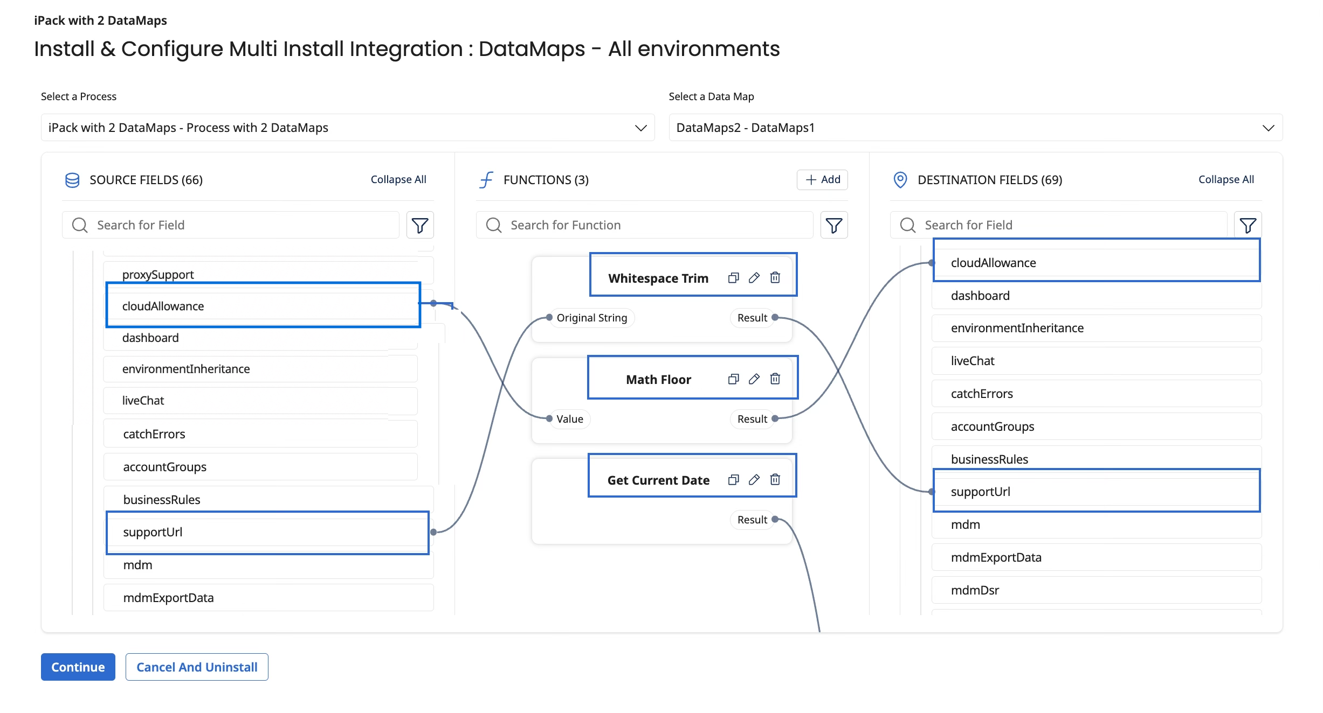Collapse all source fields

tap(398, 180)
